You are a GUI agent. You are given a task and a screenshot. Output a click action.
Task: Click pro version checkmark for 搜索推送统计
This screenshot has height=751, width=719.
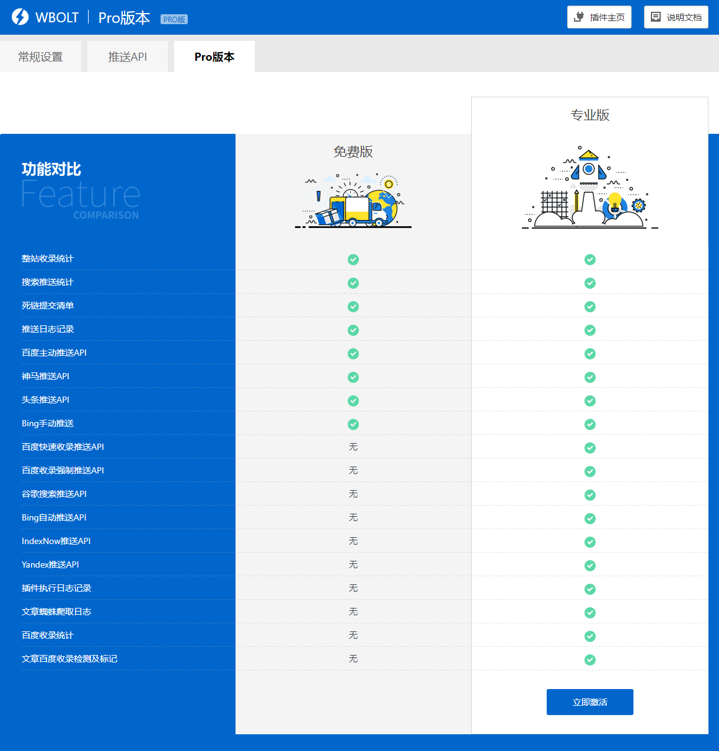coord(590,283)
